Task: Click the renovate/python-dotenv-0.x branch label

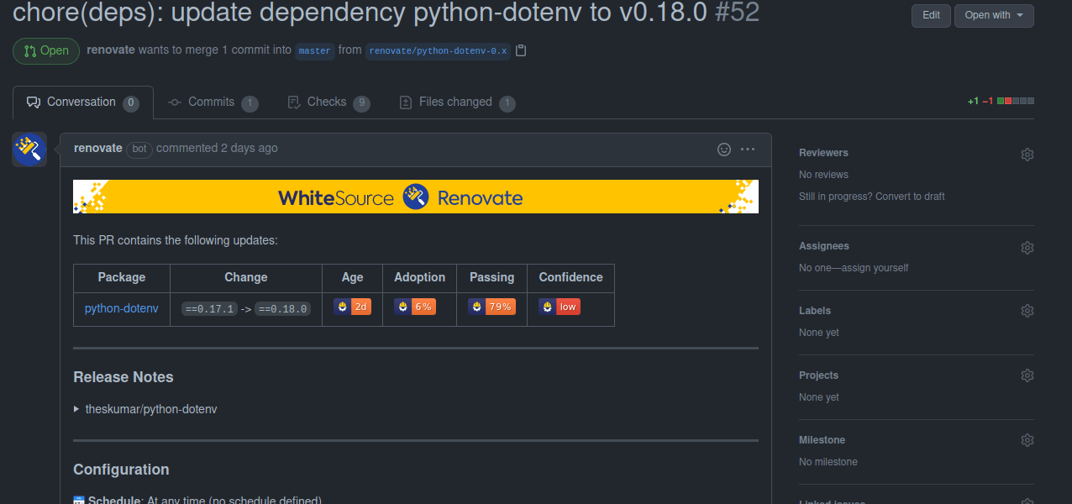Action: (x=438, y=50)
